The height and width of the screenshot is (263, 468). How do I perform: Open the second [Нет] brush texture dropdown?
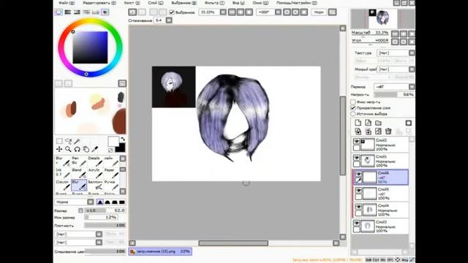[x=99, y=243]
